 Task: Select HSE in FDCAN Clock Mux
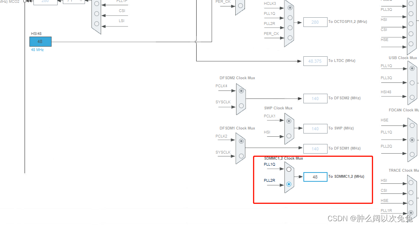click(412, 125)
